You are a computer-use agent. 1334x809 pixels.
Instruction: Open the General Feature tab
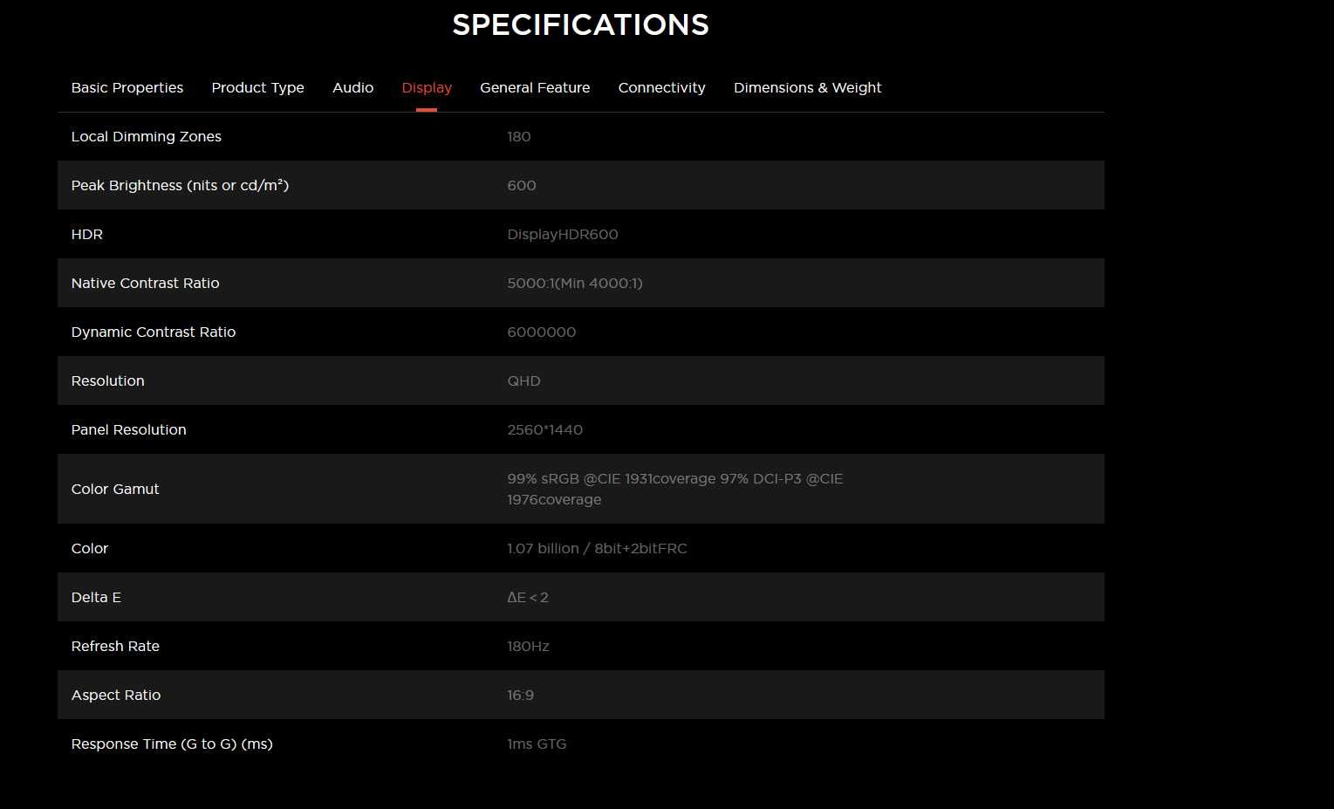tap(535, 87)
